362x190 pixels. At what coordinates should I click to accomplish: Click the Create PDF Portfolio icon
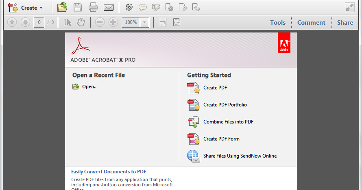[194, 105]
